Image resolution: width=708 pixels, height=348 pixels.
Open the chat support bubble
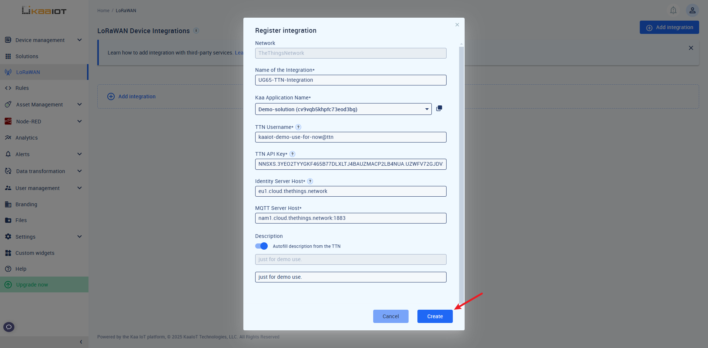[x=9, y=327]
